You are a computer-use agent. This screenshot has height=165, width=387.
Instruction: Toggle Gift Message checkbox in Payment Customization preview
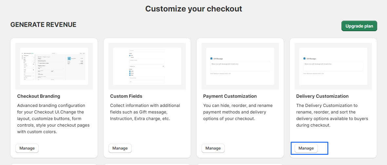coord(212,58)
